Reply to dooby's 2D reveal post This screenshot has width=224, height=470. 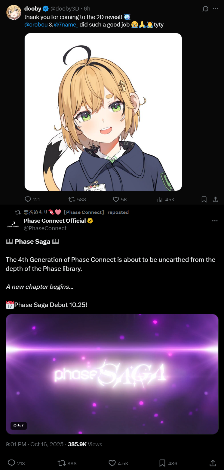coord(28,199)
